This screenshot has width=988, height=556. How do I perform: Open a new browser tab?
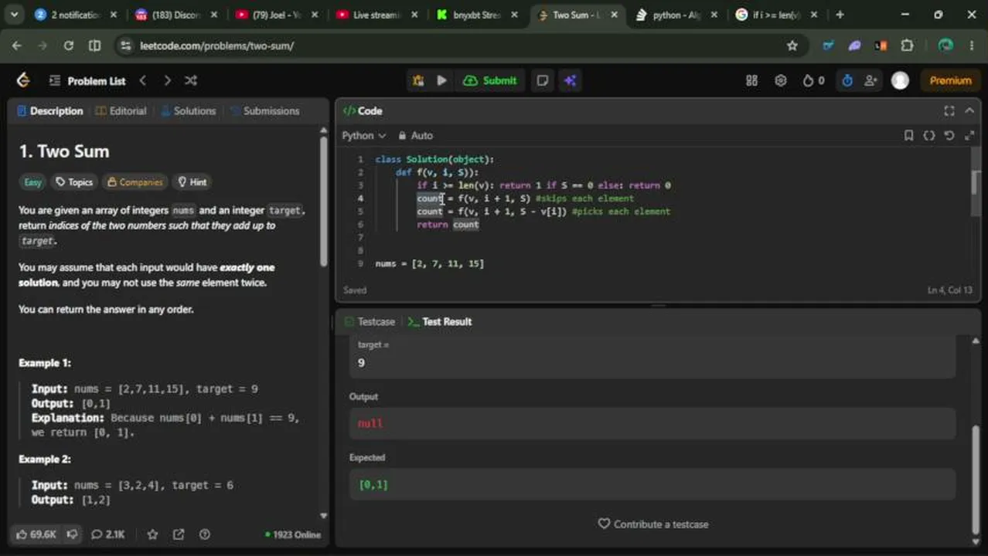[x=840, y=15]
